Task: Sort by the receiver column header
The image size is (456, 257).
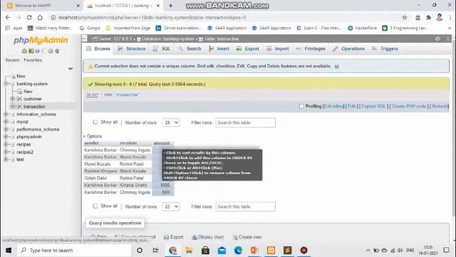Action: point(128,143)
